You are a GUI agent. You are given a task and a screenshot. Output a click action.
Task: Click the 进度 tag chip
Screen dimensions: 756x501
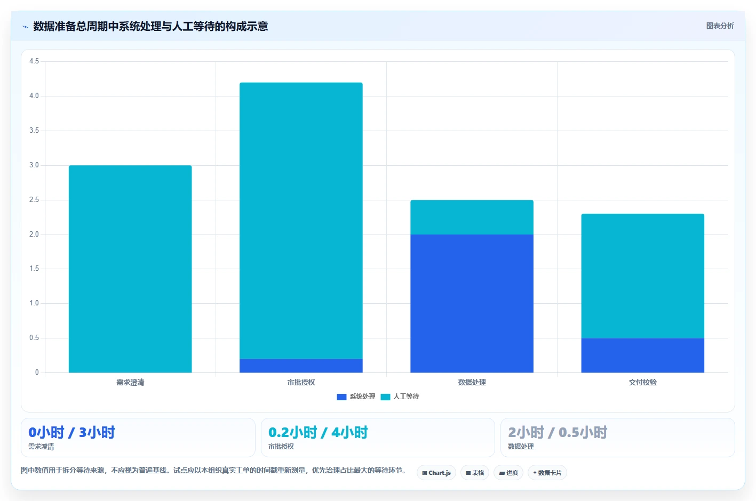click(508, 473)
